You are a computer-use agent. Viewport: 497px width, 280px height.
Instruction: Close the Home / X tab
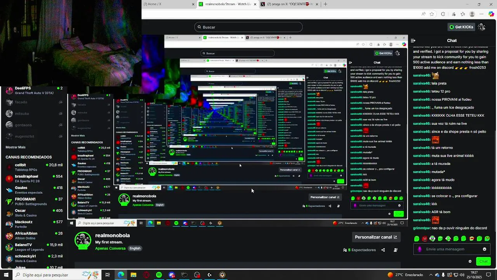(193, 4)
